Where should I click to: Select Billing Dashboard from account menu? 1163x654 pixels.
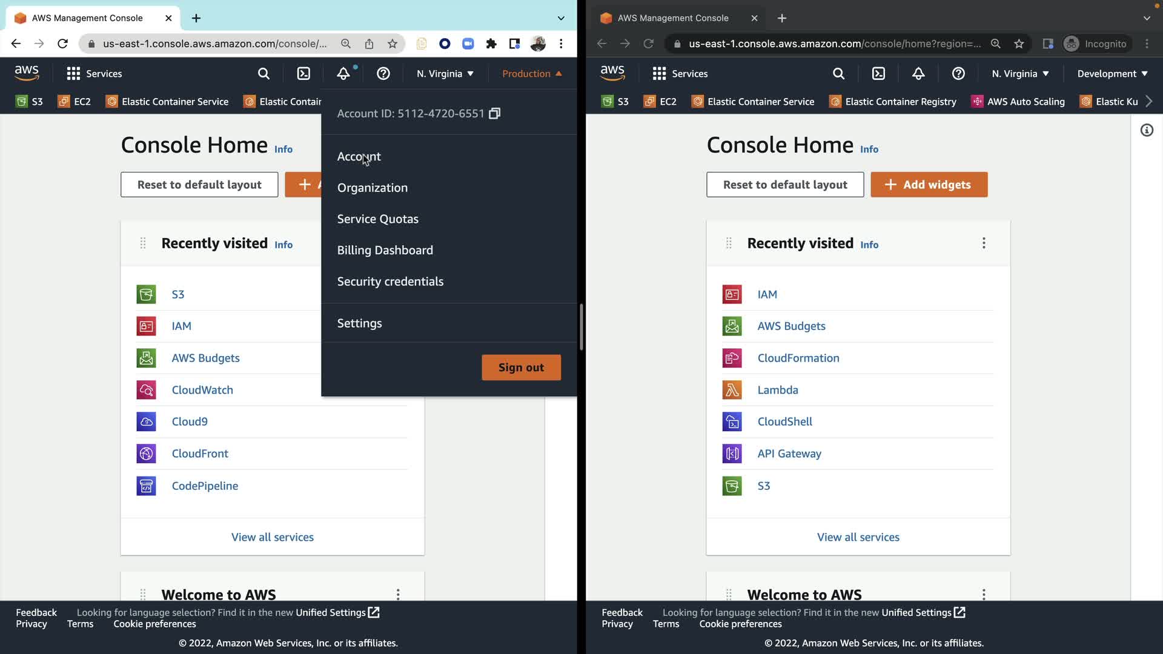(x=385, y=250)
